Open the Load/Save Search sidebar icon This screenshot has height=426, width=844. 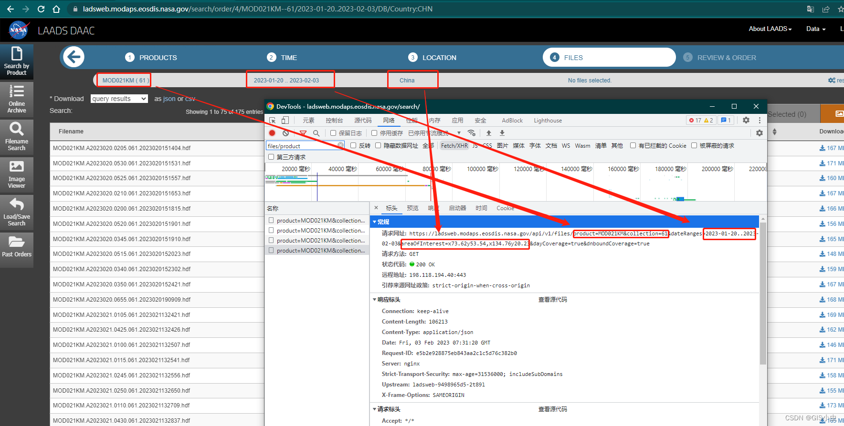click(17, 212)
